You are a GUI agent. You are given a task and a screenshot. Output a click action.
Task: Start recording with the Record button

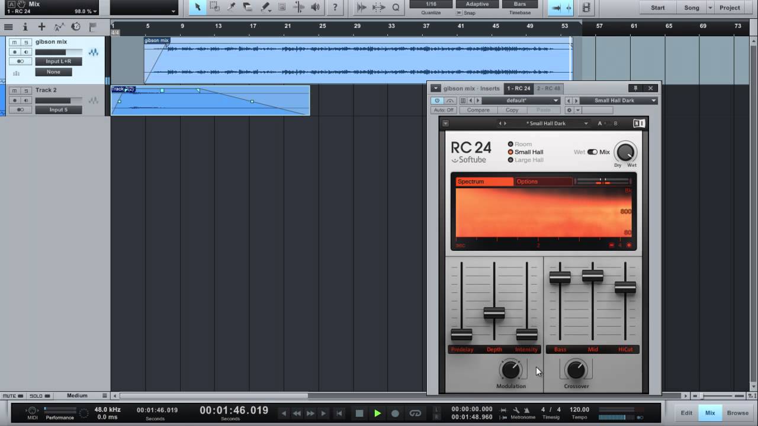[x=395, y=413]
